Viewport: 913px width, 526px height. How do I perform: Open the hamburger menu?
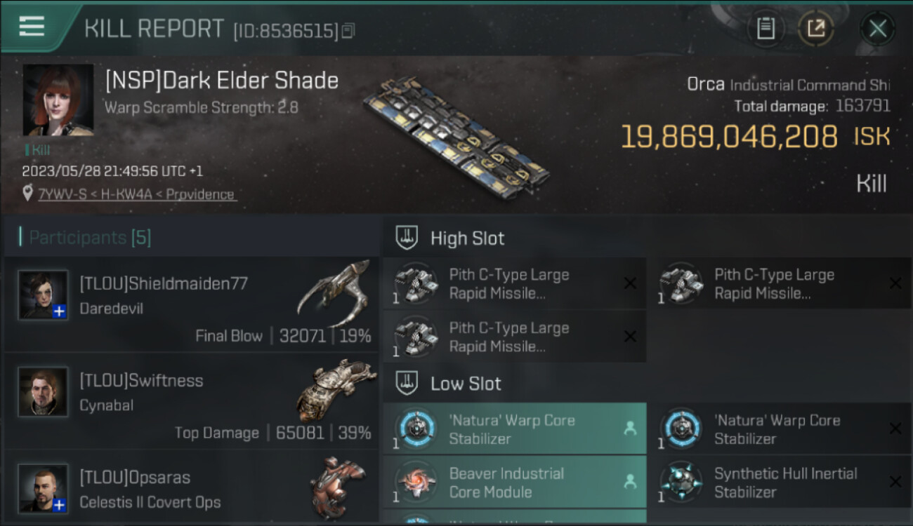pos(32,27)
